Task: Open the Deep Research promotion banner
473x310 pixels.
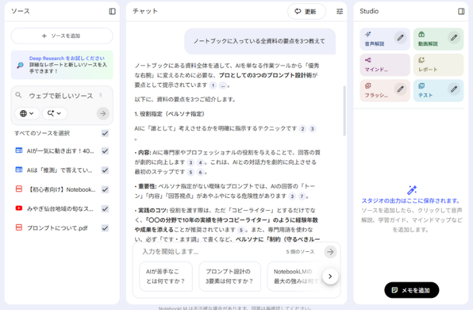Action: point(62,65)
